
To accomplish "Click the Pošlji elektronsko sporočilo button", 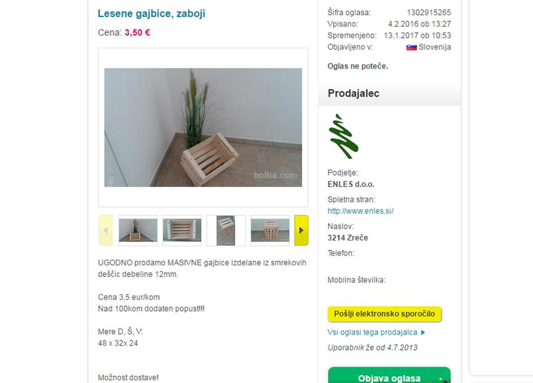I will pyautogui.click(x=384, y=314).
